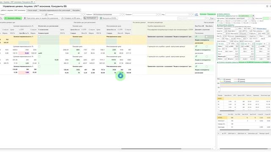Toggle Вкл.Авто checkbox in the yellow highlighted row
Image resolution: width=271 pixels, height=152 pixels.
207,37
